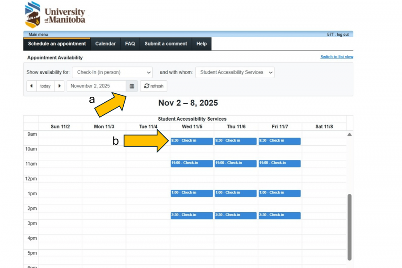The image size is (402, 268).
Task: Select the 1:00 Check-in slot on Wed 11/5
Action: tap(191, 193)
